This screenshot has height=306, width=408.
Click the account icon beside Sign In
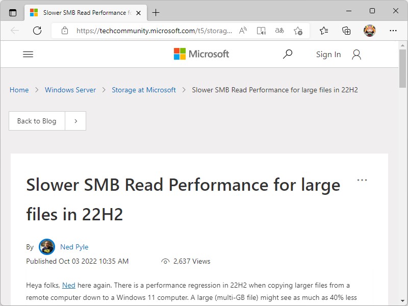point(356,54)
